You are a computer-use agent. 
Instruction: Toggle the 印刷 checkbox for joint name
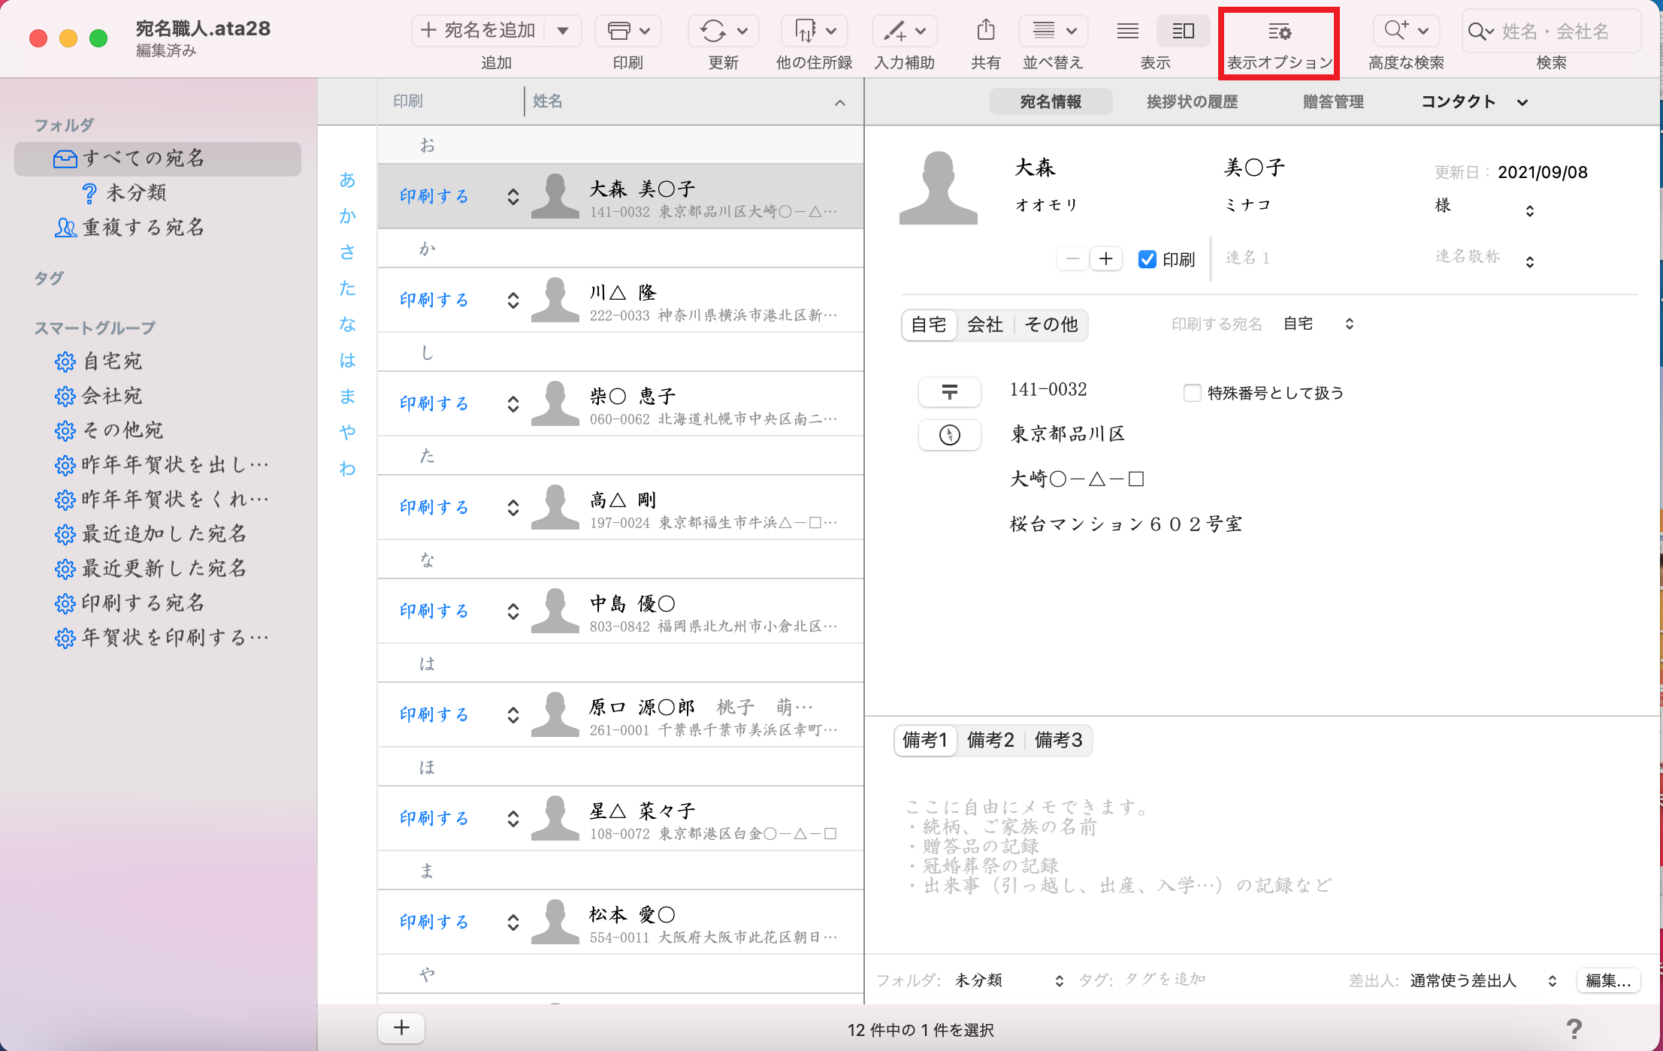point(1147,259)
